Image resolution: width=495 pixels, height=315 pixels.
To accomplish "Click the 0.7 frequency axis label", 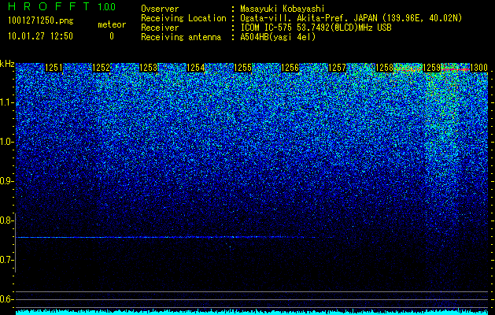I will (x=6, y=260).
